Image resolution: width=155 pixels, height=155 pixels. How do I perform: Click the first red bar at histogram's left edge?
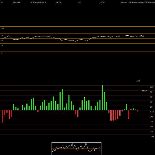coord(2,116)
